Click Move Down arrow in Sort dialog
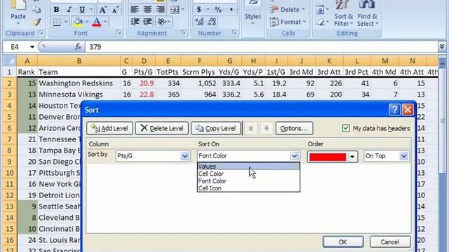This screenshot has height=252, width=449. (x=267, y=128)
